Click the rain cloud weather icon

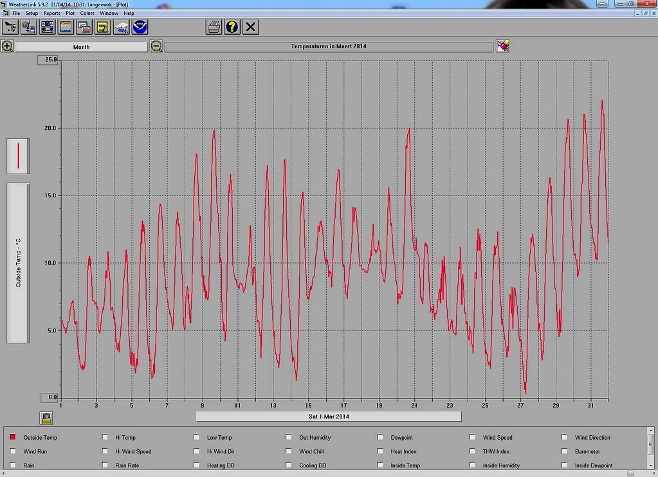(122, 27)
